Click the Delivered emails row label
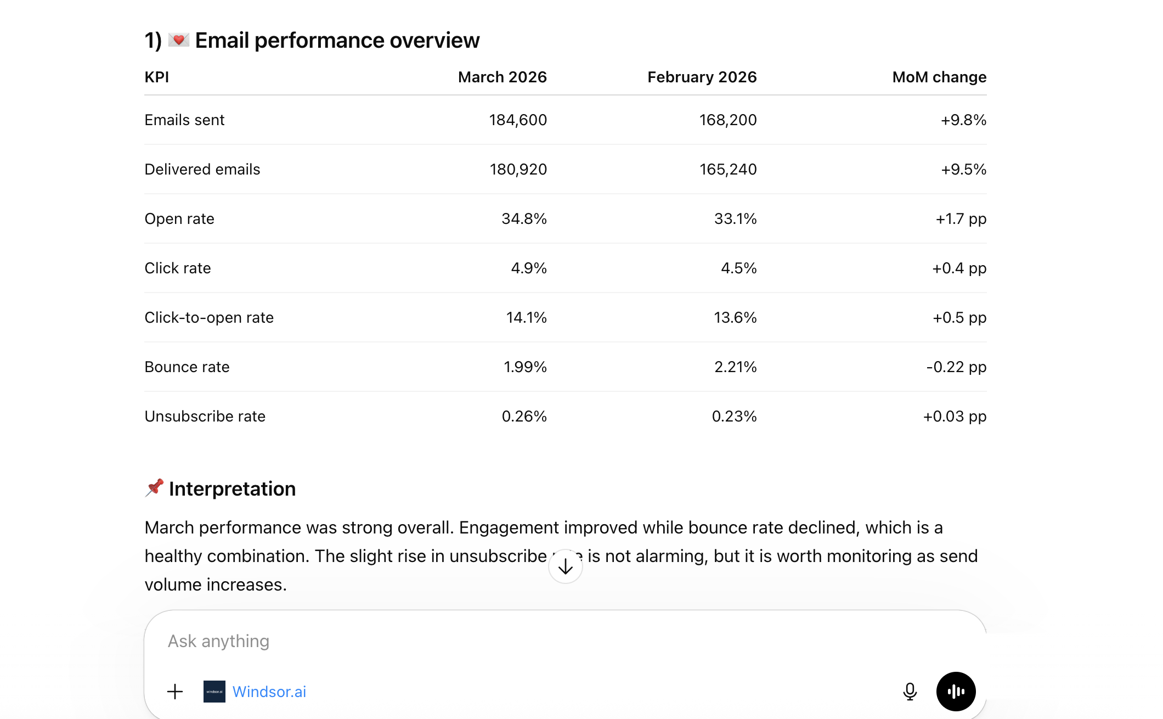 (x=202, y=169)
